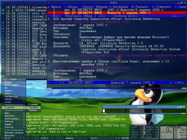Click the 'SYS Devi' log line in left terminal
187x140 pixels.
pyautogui.click(x=25, y=32)
